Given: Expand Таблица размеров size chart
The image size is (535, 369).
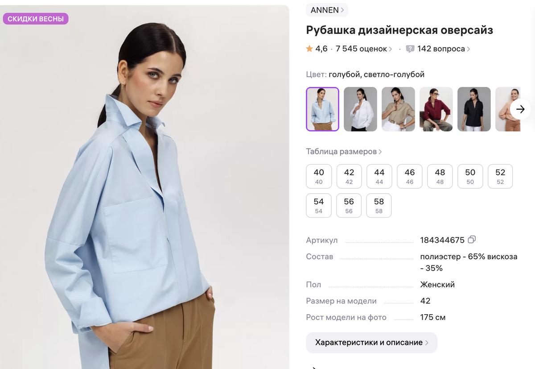Looking at the screenshot, I should tap(344, 152).
